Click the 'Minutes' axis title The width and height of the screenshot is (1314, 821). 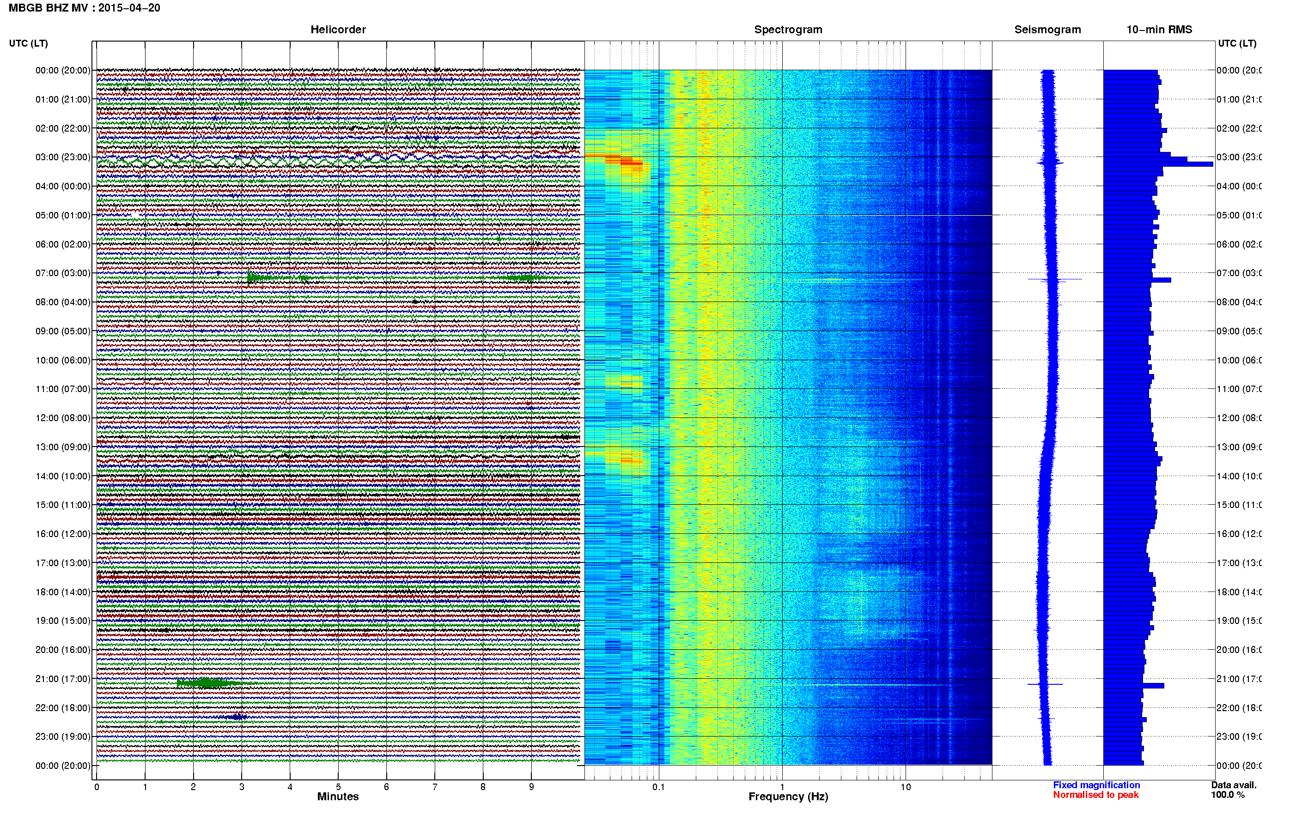338,797
